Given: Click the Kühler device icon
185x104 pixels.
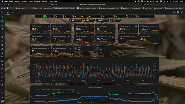Looking at the screenshot, I should (x=76, y=49).
